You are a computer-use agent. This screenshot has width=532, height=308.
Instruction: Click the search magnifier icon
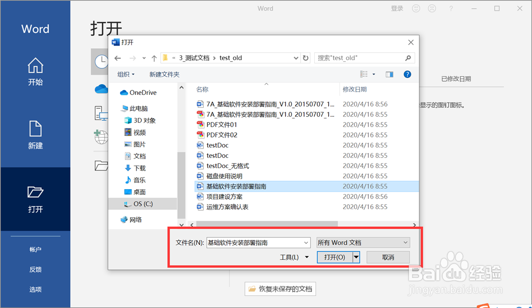click(408, 58)
